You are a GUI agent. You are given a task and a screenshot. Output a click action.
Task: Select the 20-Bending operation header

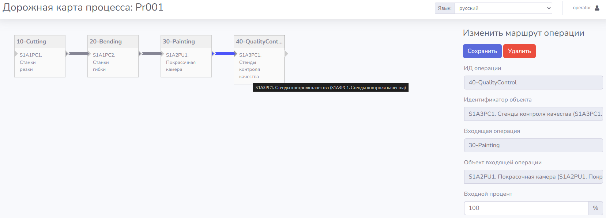click(113, 42)
